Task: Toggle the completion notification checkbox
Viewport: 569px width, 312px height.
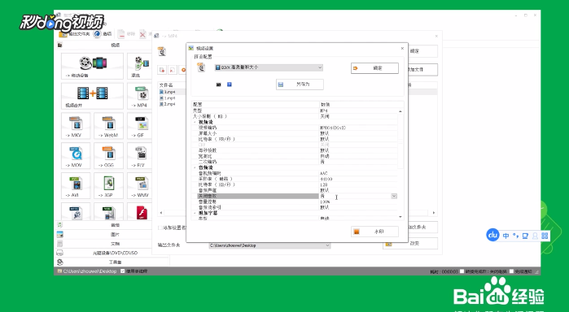Action: [x=512, y=271]
